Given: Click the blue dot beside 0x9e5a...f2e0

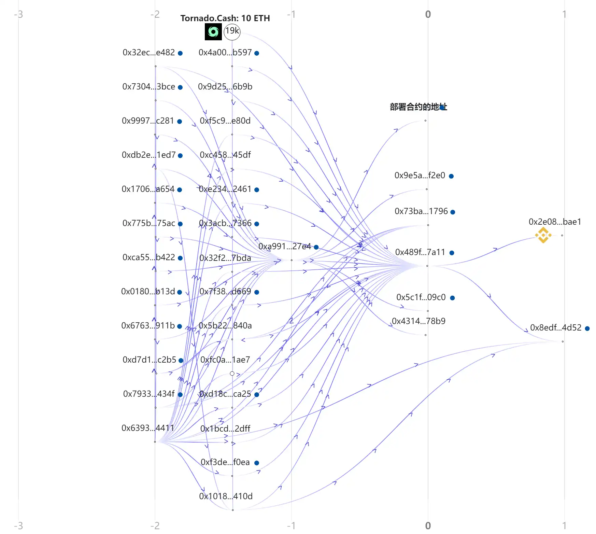Looking at the screenshot, I should click(451, 176).
